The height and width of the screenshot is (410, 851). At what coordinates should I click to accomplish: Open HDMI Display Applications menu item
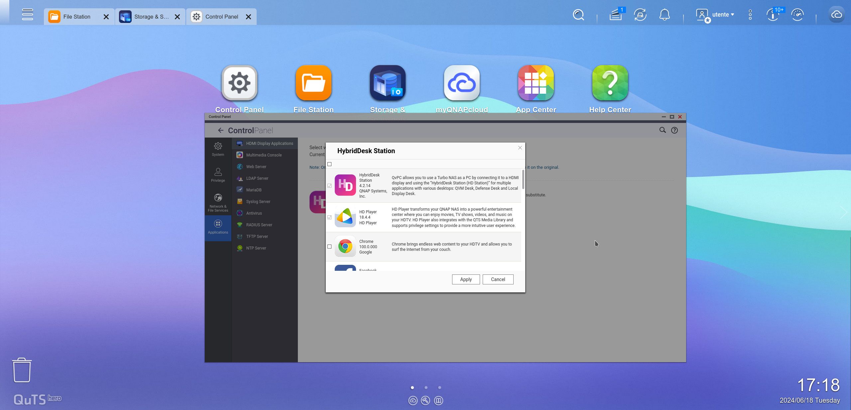point(265,144)
